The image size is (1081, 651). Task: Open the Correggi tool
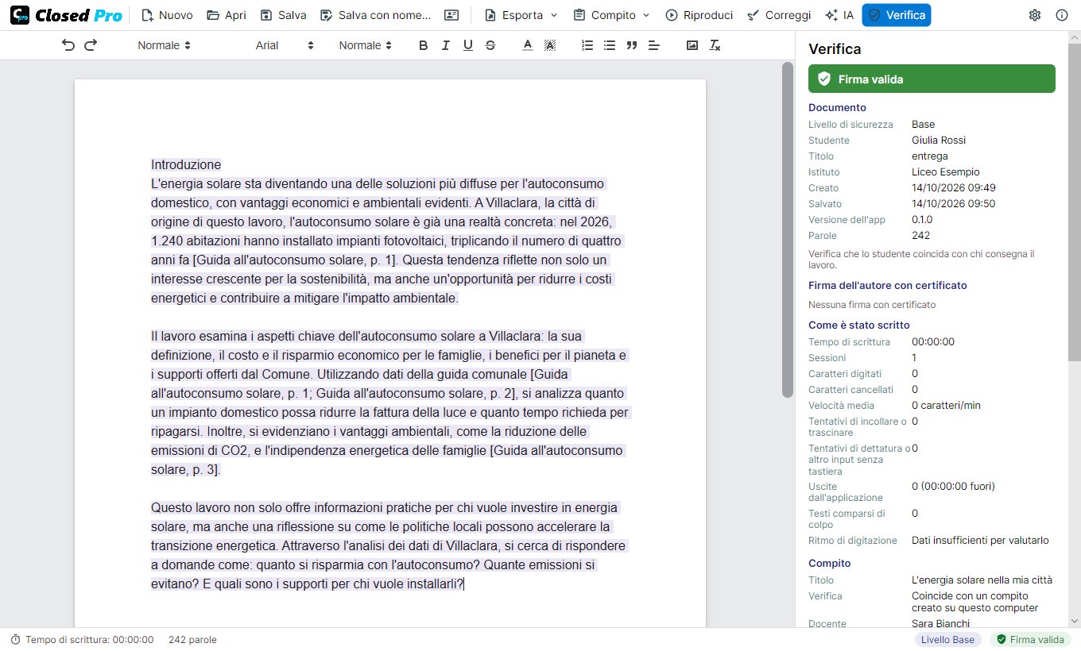tap(779, 15)
